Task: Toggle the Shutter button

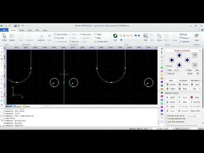Action: coord(171,84)
